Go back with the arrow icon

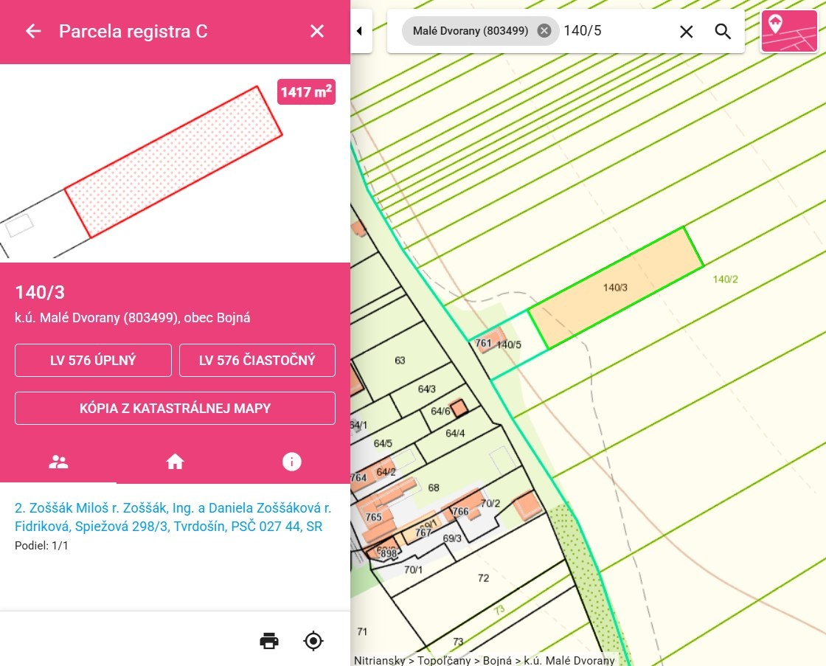pos(33,31)
